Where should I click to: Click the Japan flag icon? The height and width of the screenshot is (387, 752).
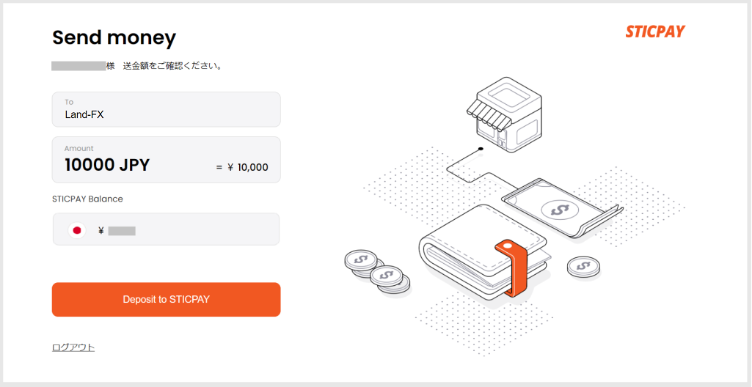[x=76, y=230]
